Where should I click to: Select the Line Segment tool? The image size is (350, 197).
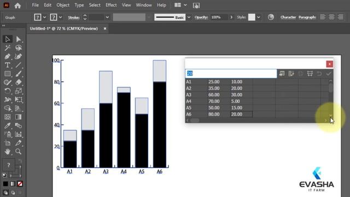18,65
